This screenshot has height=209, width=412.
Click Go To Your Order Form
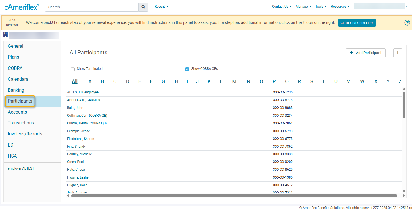click(357, 23)
